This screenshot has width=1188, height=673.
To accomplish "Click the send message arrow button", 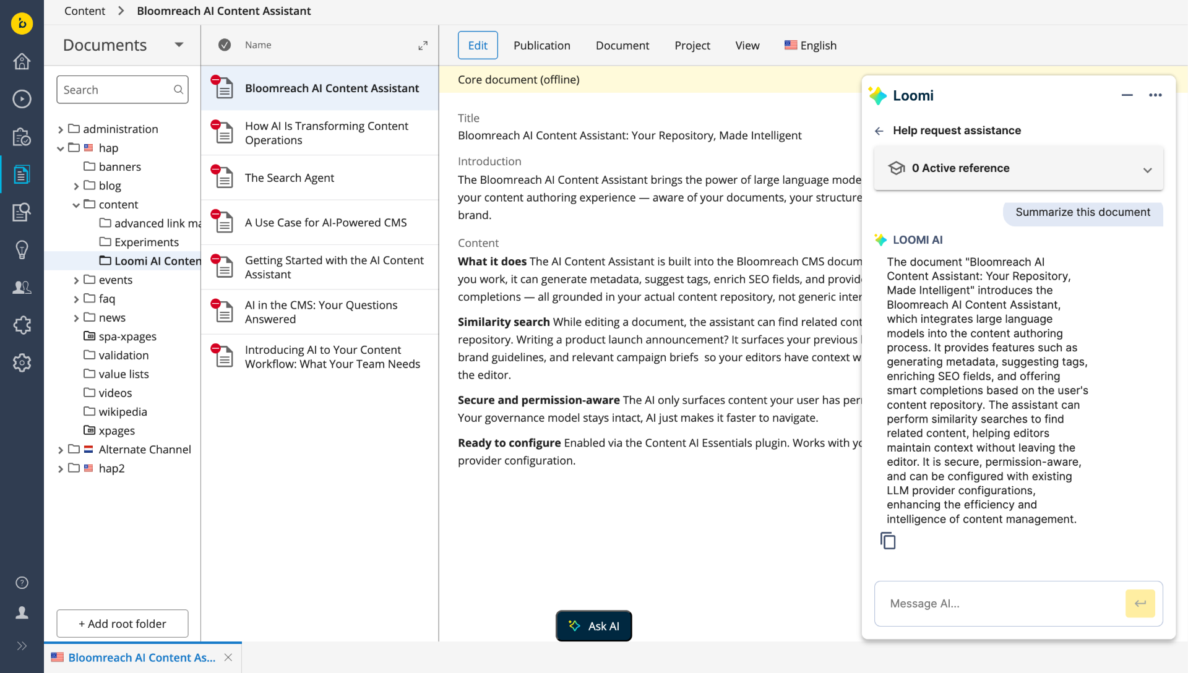I will point(1140,604).
